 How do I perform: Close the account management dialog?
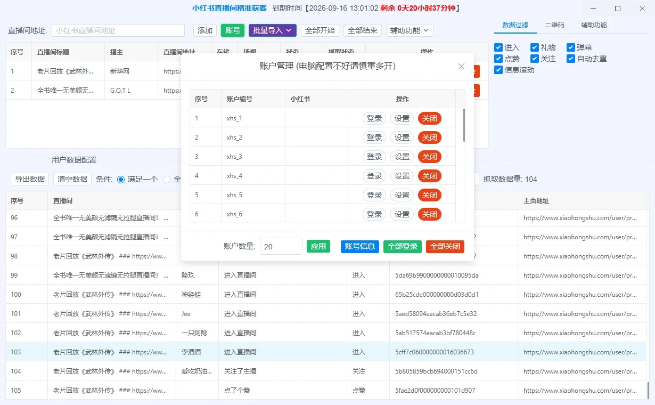461,66
